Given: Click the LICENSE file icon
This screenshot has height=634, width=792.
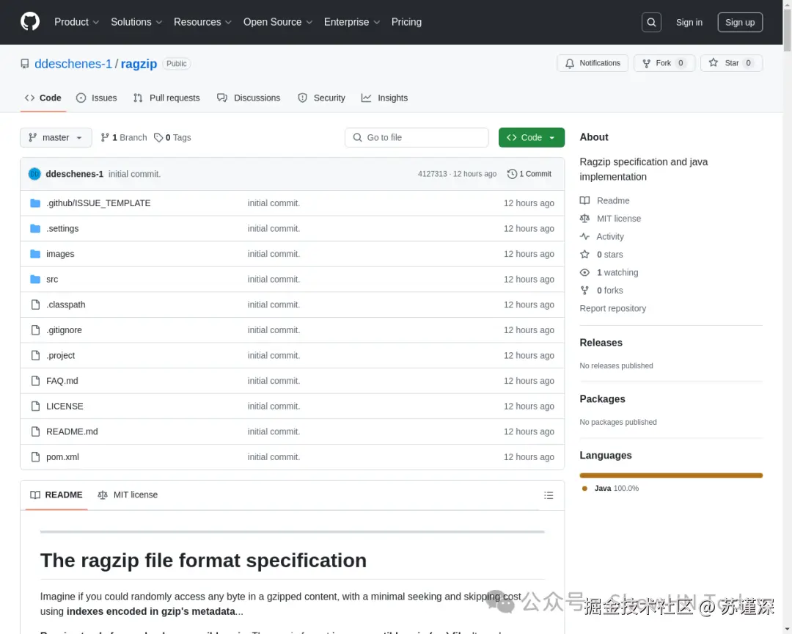Looking at the screenshot, I should [35, 406].
